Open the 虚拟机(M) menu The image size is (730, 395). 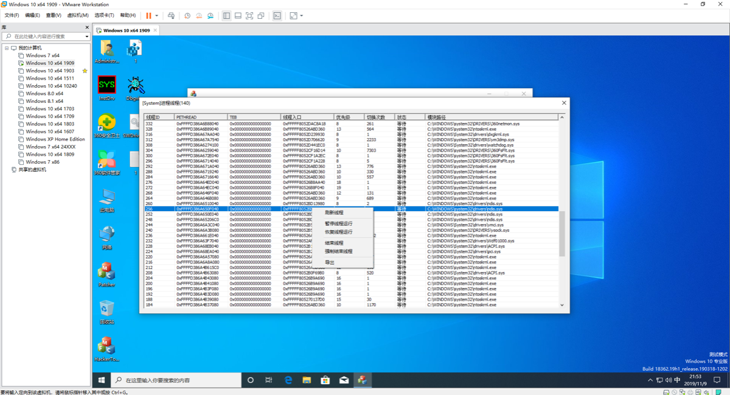77,15
